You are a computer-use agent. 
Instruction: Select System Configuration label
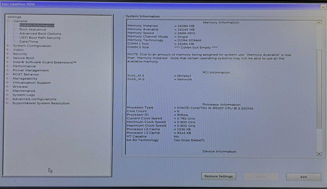coord(32,46)
